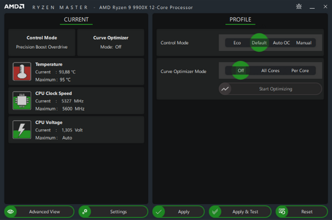This screenshot has height=220, width=332.
Task: Select Eco control mode
Action: pos(237,43)
